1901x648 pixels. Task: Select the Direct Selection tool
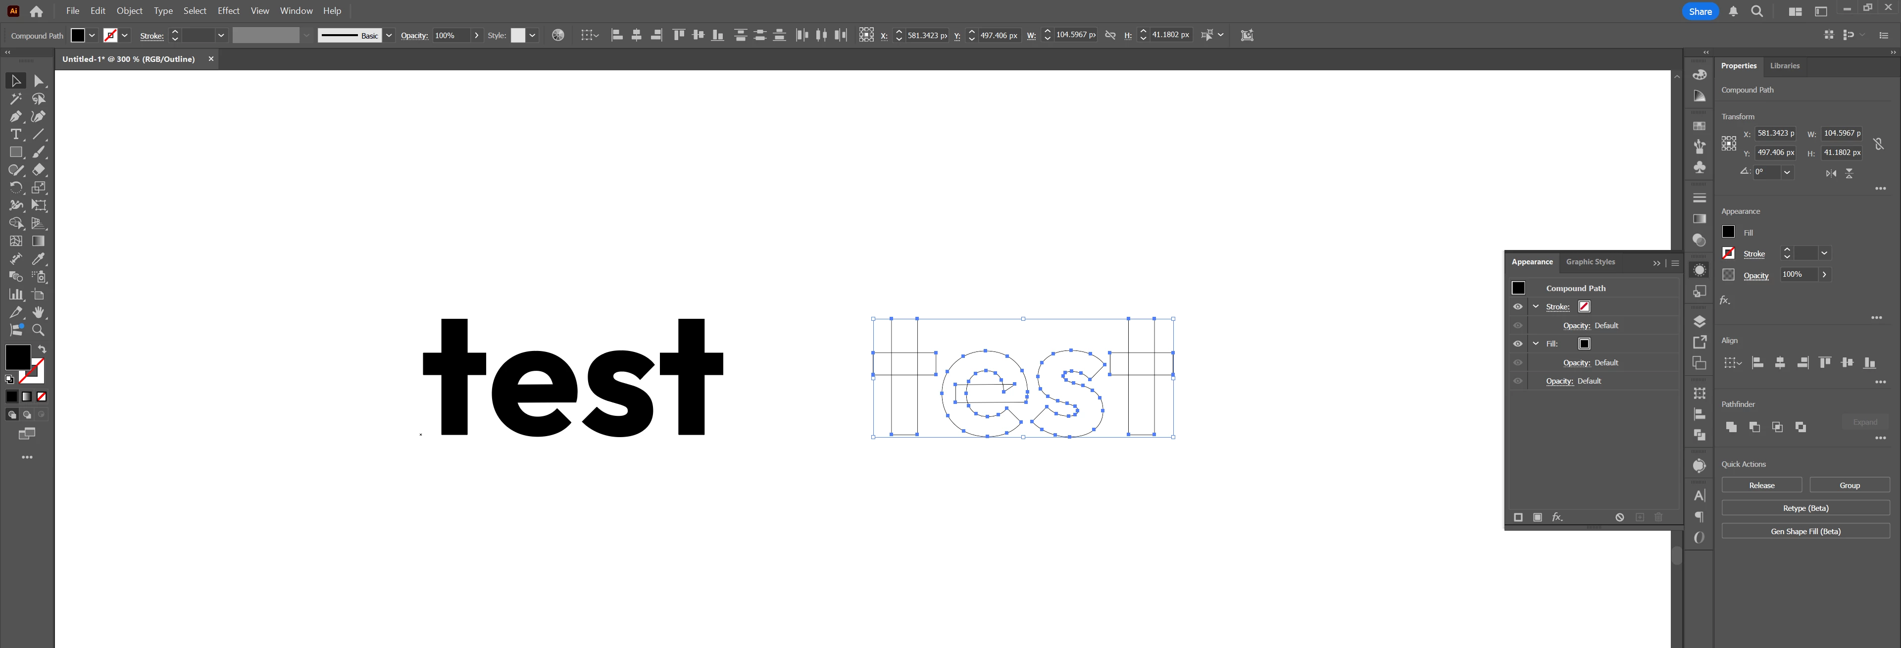point(39,81)
